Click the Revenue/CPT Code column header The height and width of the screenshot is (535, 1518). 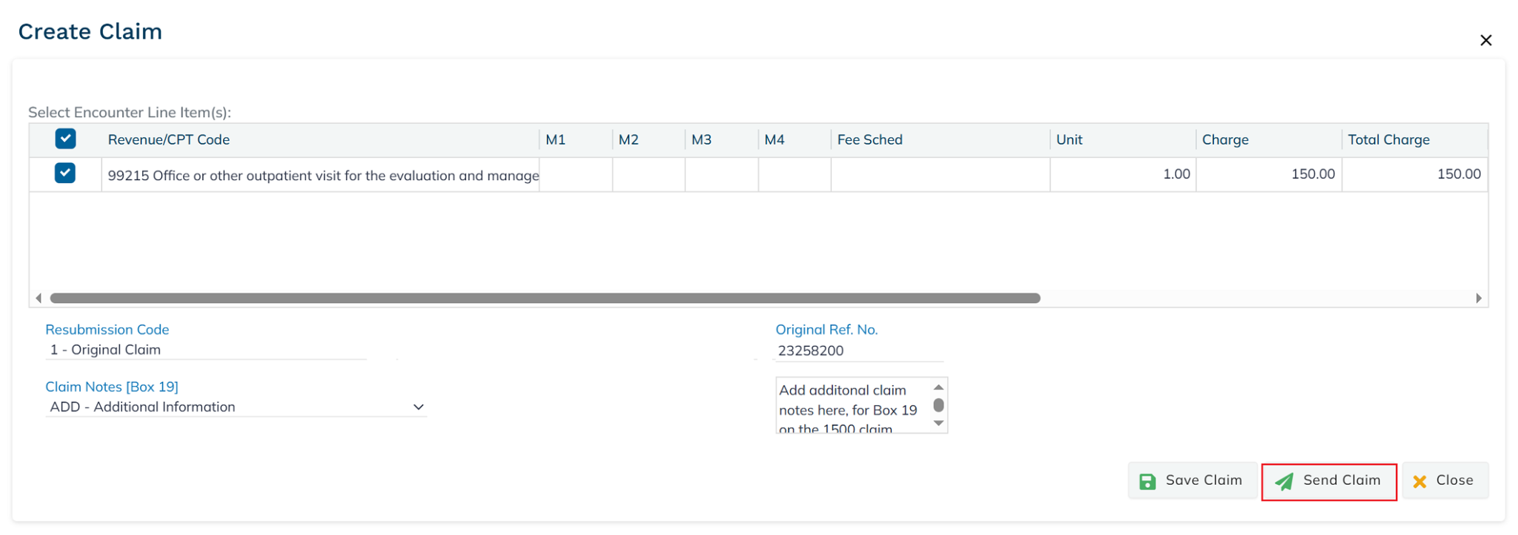click(169, 139)
